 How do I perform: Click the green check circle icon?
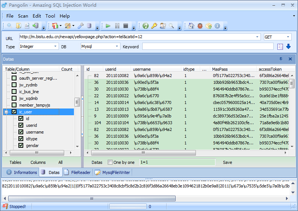point(146,26)
